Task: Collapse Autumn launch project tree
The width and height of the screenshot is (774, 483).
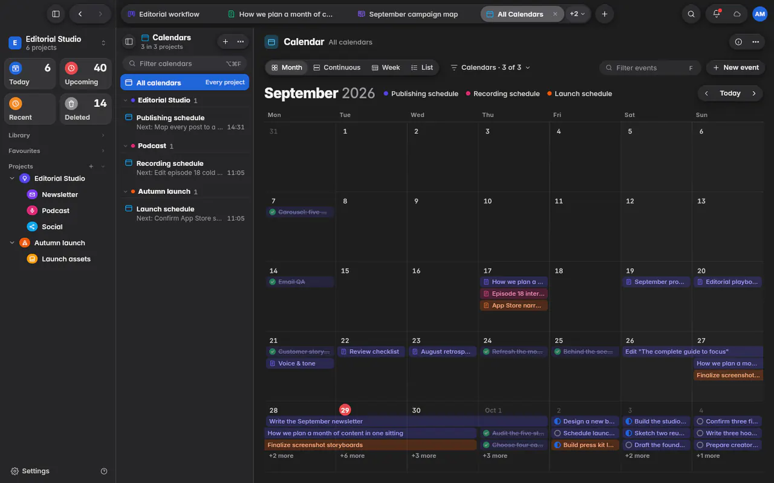Action: pos(12,243)
